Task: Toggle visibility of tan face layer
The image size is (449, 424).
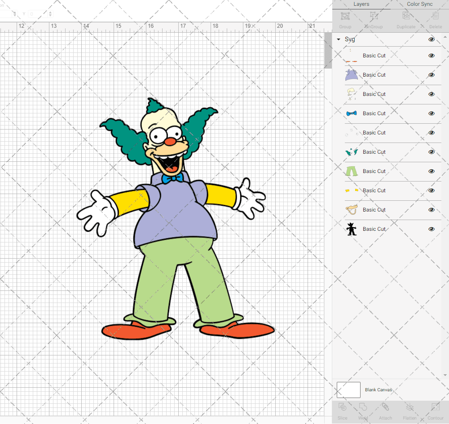Action: click(x=431, y=210)
